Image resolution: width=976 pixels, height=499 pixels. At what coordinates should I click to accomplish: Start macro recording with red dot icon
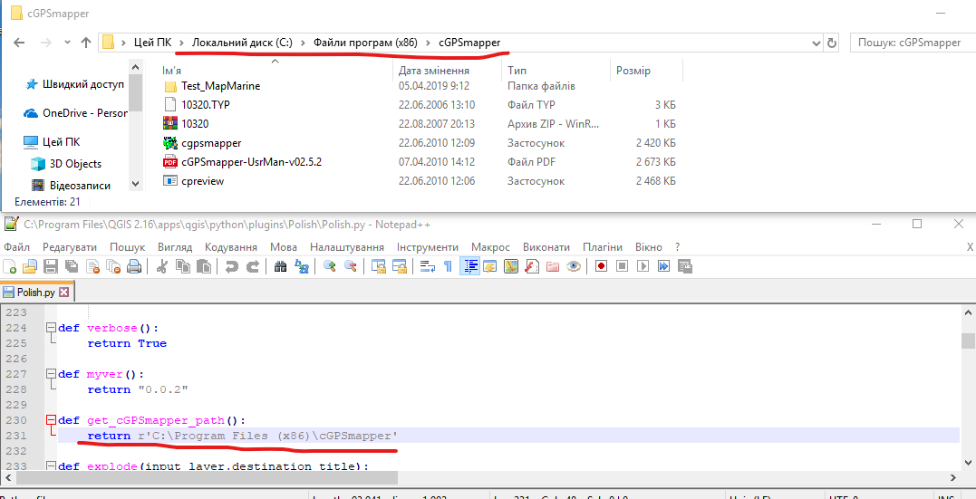pos(602,266)
